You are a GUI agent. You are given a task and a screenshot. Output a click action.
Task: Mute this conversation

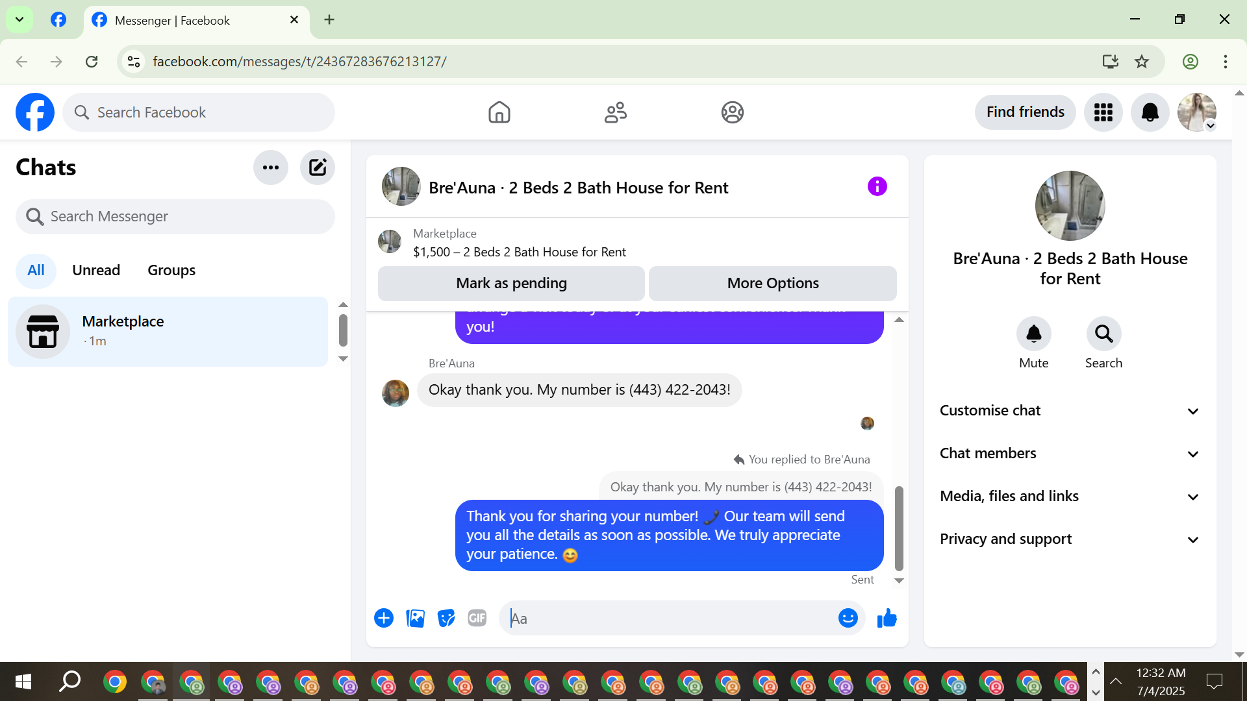pyautogui.click(x=1033, y=334)
